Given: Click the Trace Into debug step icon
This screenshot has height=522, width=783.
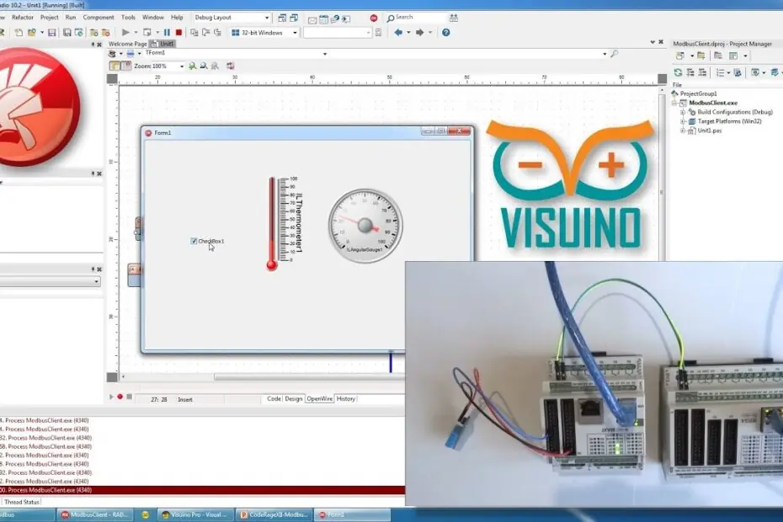Looking at the screenshot, I should (194, 33).
